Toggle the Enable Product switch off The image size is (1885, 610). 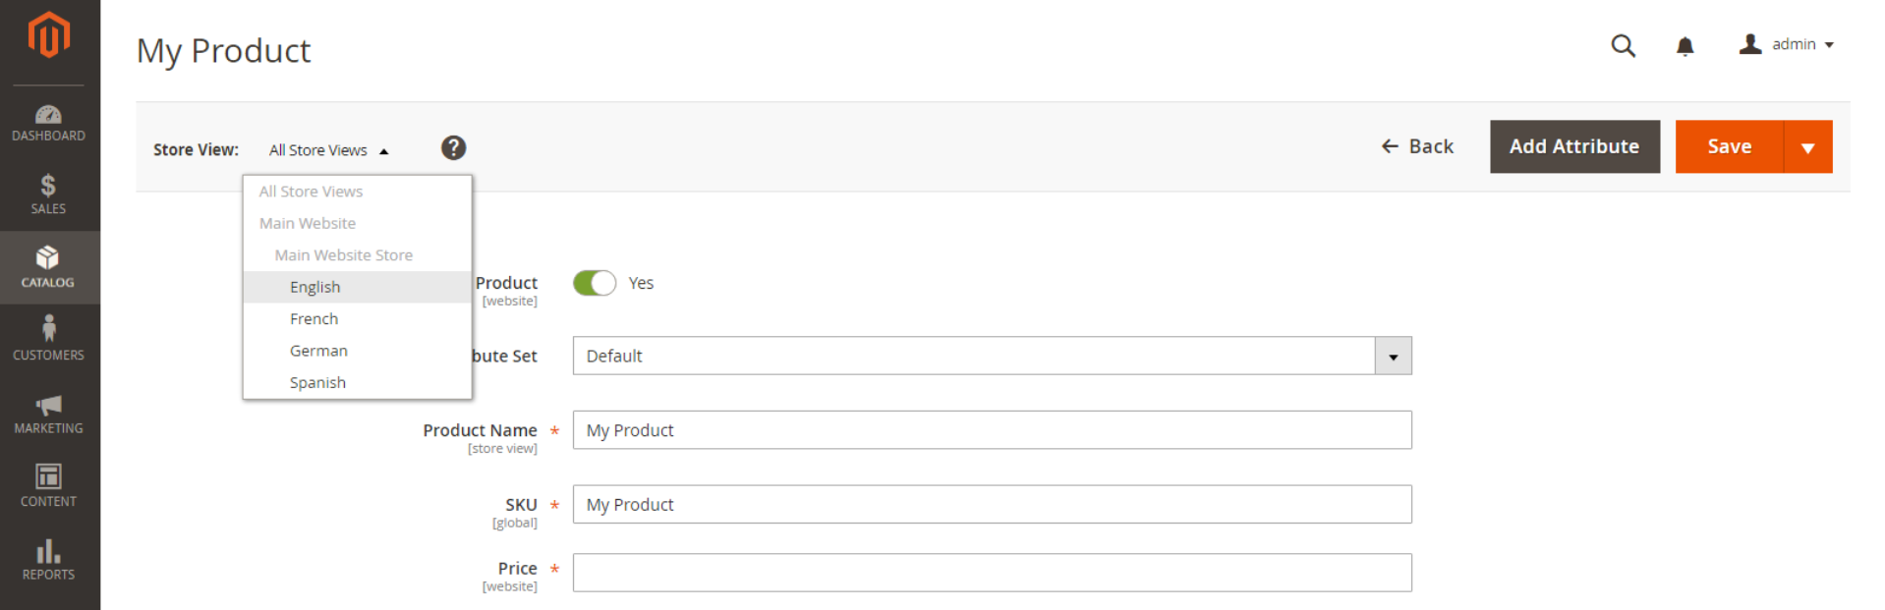[x=595, y=283]
